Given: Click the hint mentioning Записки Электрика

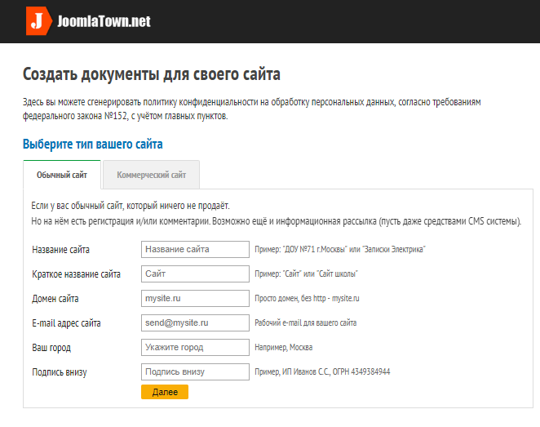Looking at the screenshot, I should point(340,249).
